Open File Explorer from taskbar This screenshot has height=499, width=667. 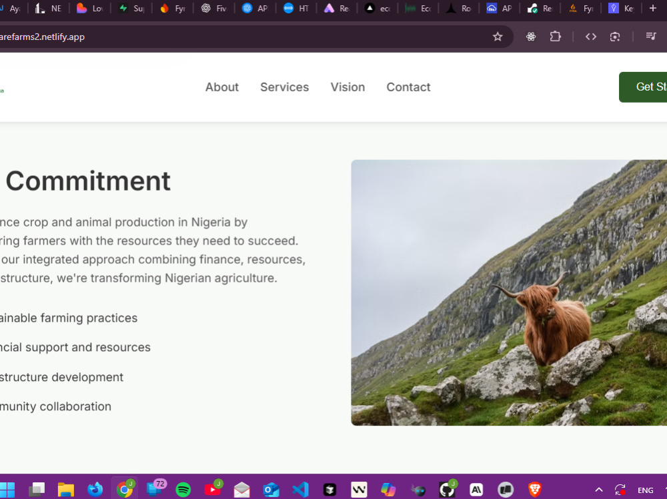click(x=66, y=490)
